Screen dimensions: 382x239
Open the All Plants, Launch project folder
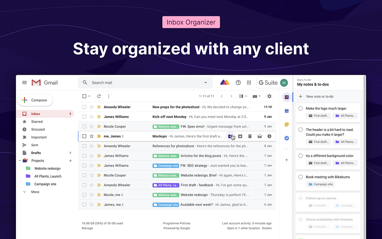pyautogui.click(x=48, y=176)
